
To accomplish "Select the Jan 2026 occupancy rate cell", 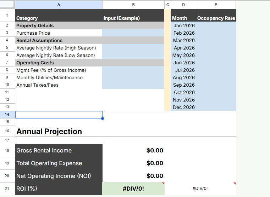I will tap(216, 25).
